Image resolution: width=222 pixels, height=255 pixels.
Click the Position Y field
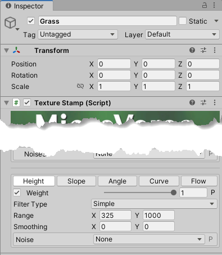[158, 64]
